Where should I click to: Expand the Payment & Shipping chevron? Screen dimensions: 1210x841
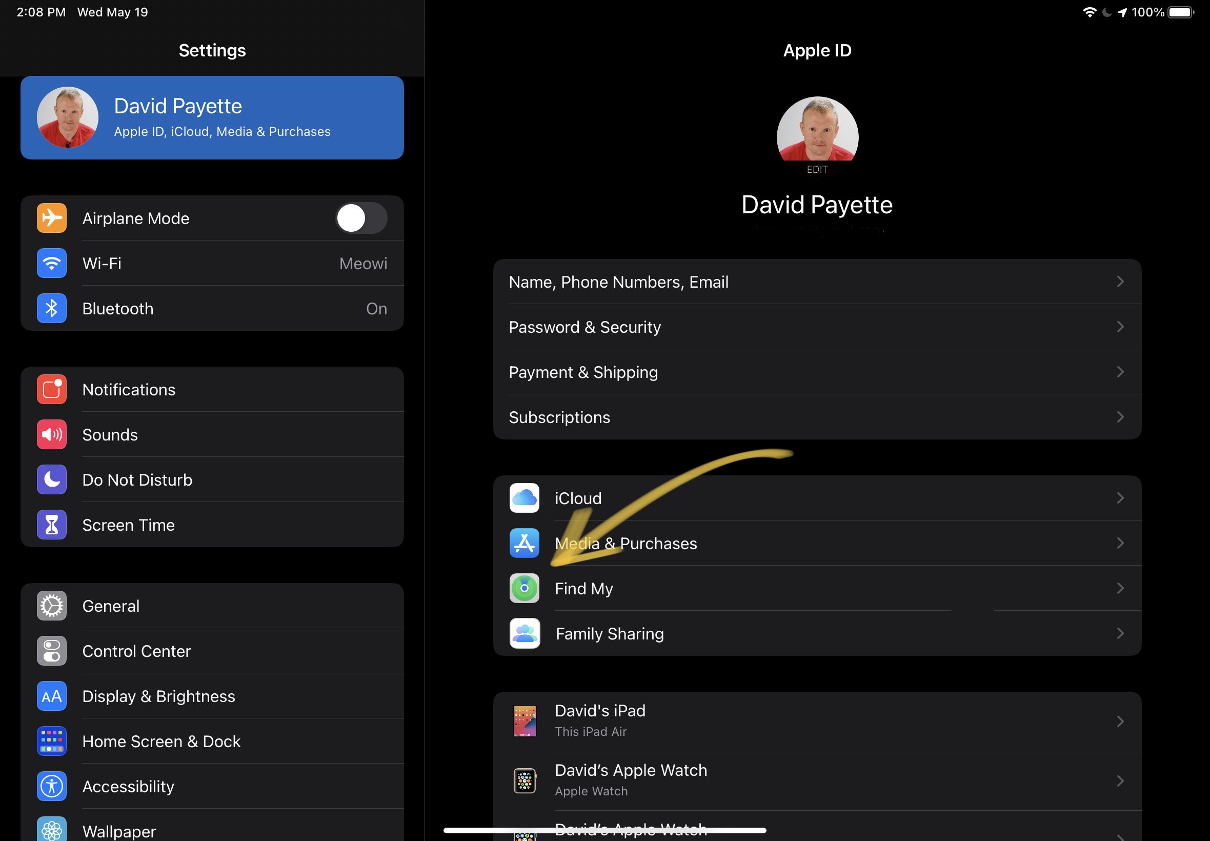tap(1120, 372)
